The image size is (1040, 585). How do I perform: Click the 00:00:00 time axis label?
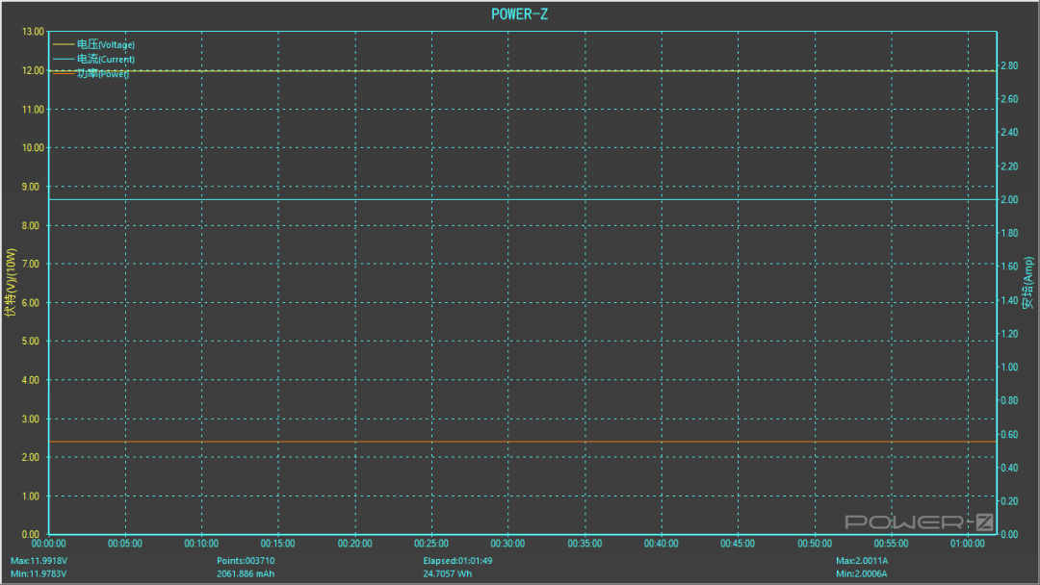(49, 544)
